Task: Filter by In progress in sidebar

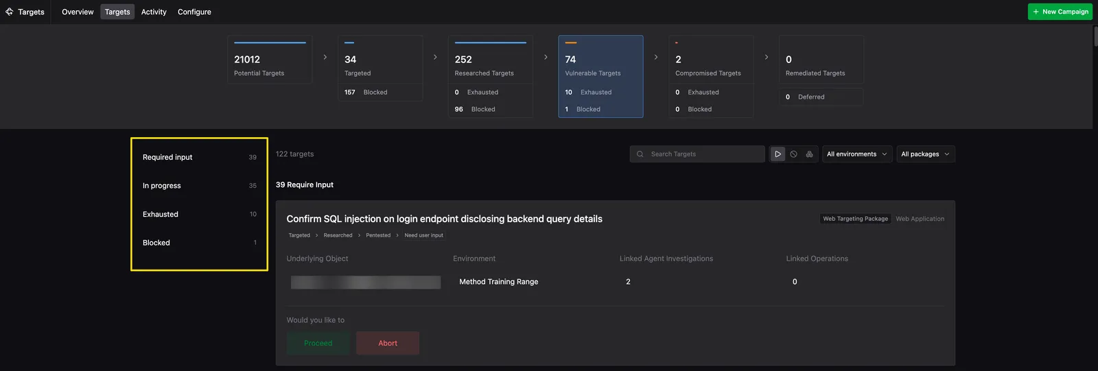Action: tap(199, 186)
